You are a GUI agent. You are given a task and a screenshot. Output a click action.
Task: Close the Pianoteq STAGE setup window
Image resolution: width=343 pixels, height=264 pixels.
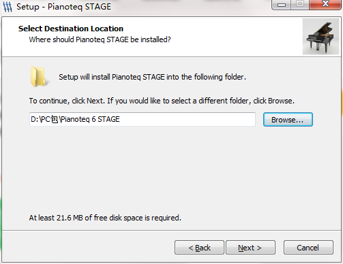(325, 5)
